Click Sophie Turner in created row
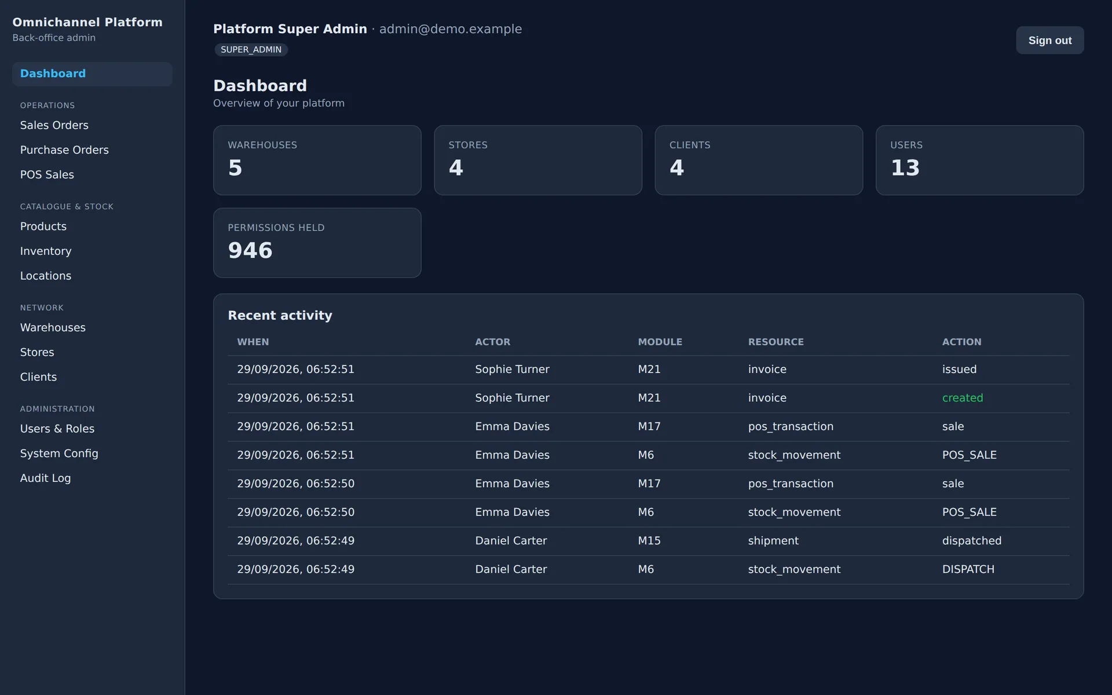Viewport: 1112px width, 695px height. tap(512, 398)
